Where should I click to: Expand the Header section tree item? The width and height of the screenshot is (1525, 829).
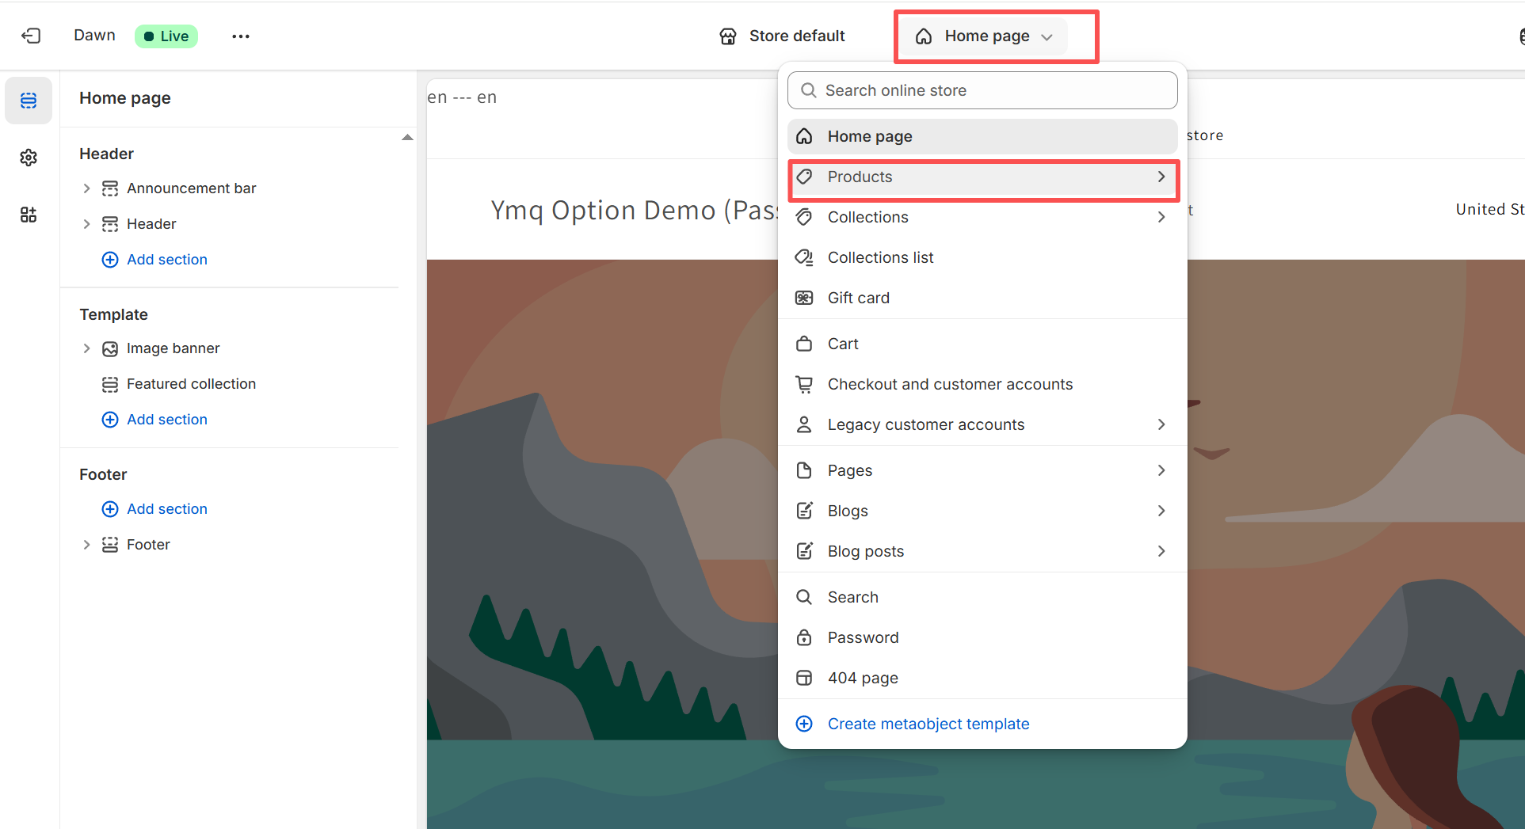coord(86,224)
